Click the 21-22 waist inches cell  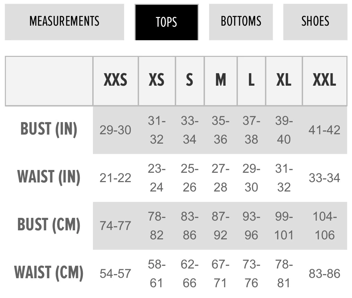[x=115, y=178]
